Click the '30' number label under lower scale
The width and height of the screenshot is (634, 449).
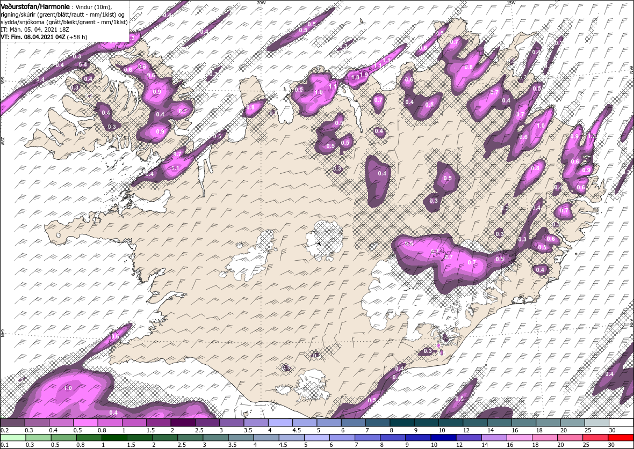coord(612,445)
